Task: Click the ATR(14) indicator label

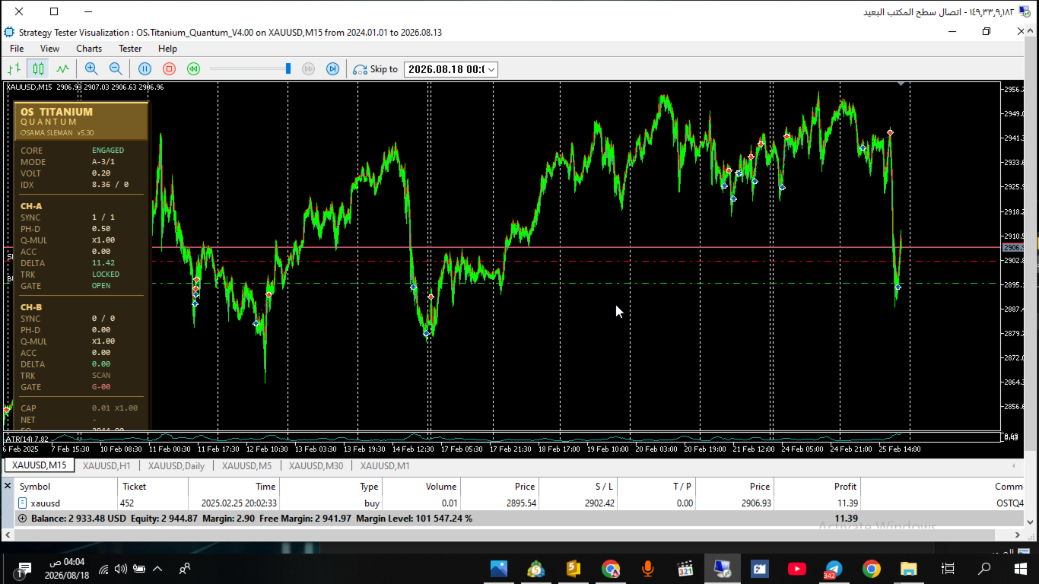Action: (x=27, y=439)
